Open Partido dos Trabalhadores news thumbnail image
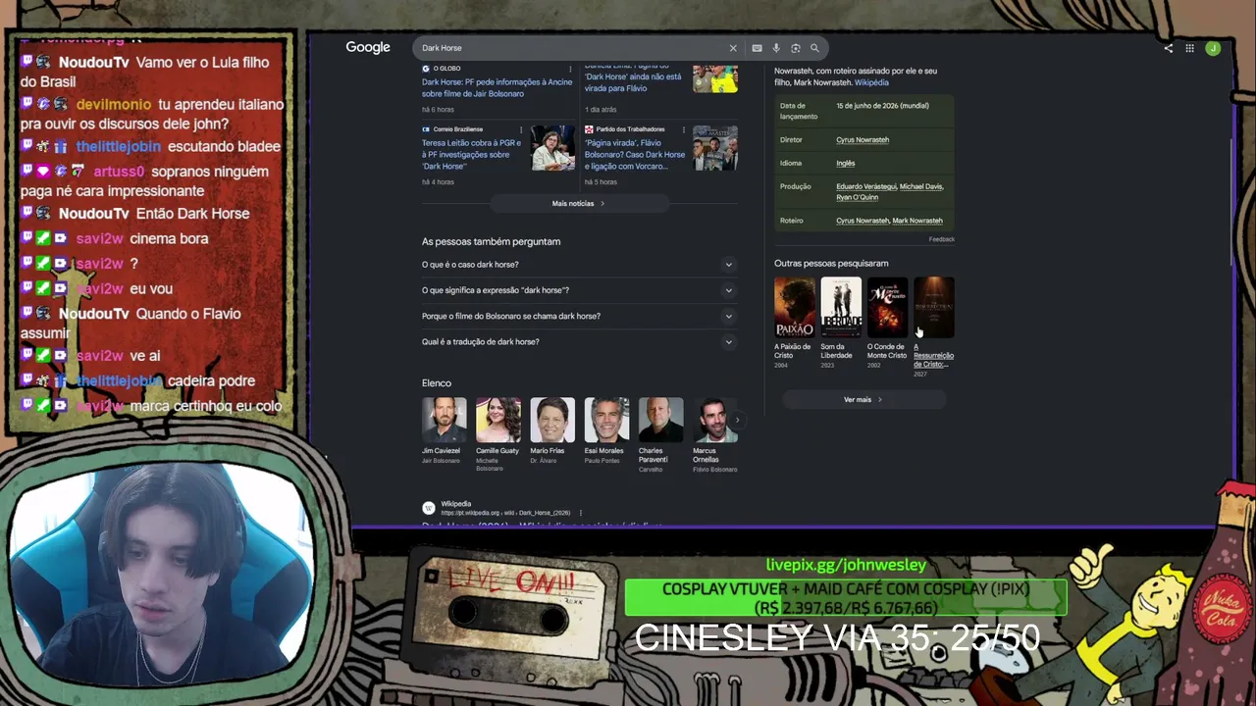Viewport: 1256px width, 706px height. coord(715,147)
